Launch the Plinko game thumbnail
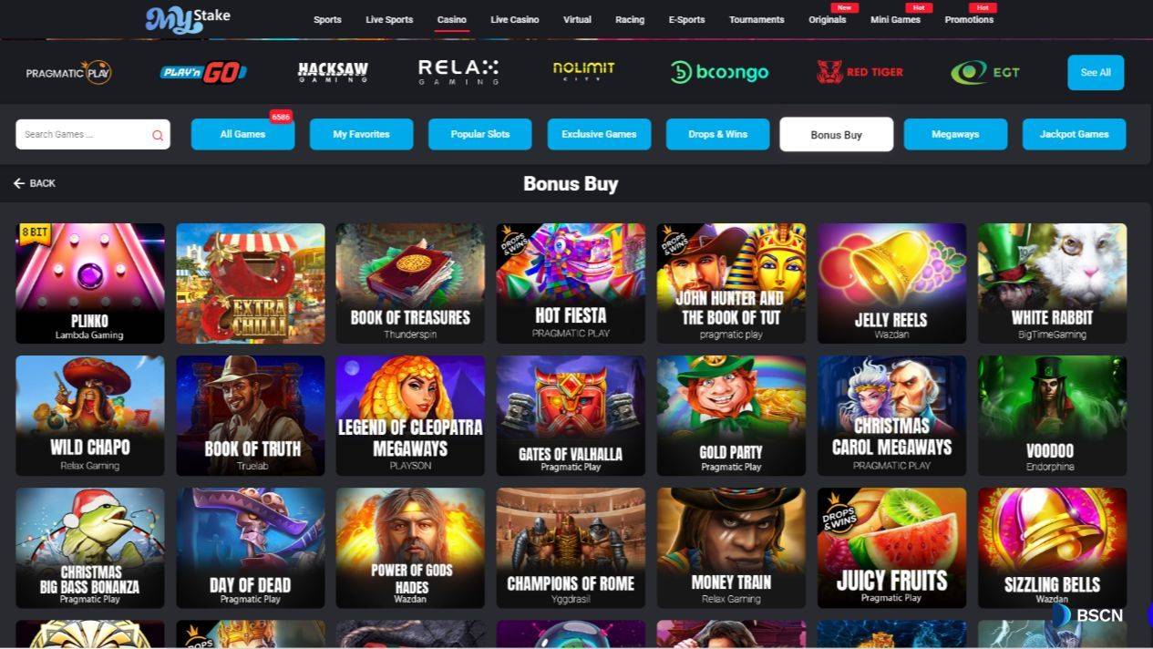 [90, 283]
